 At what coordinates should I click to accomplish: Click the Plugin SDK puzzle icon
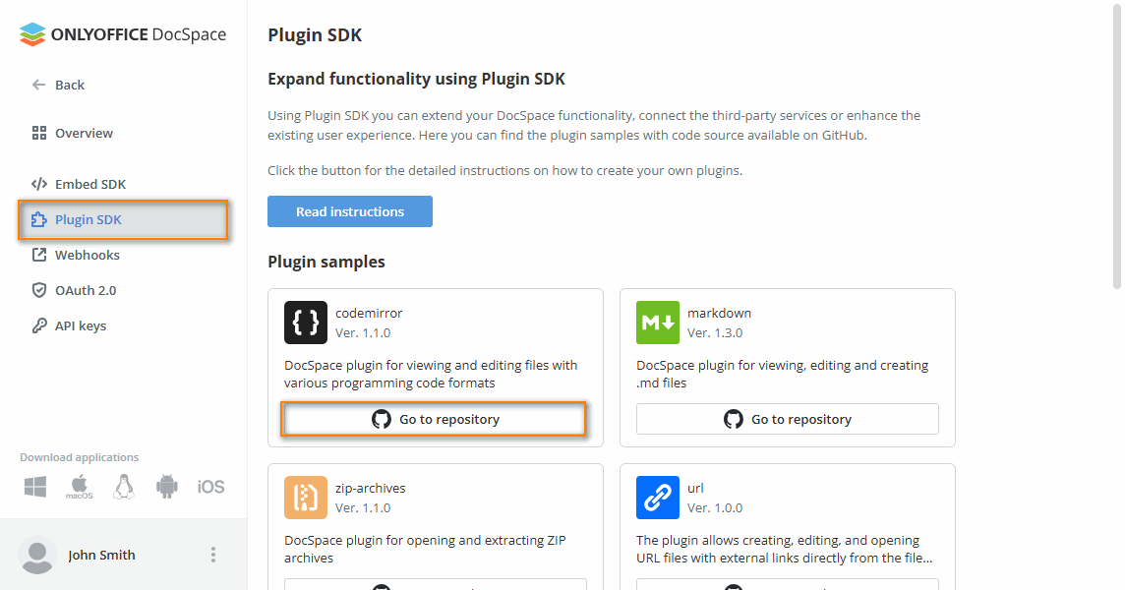[x=39, y=219]
